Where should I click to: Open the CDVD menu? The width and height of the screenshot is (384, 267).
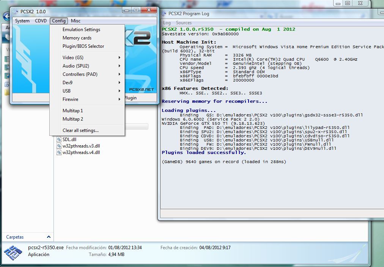click(41, 21)
